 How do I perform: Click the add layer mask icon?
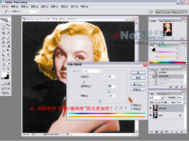[x=162, y=132]
